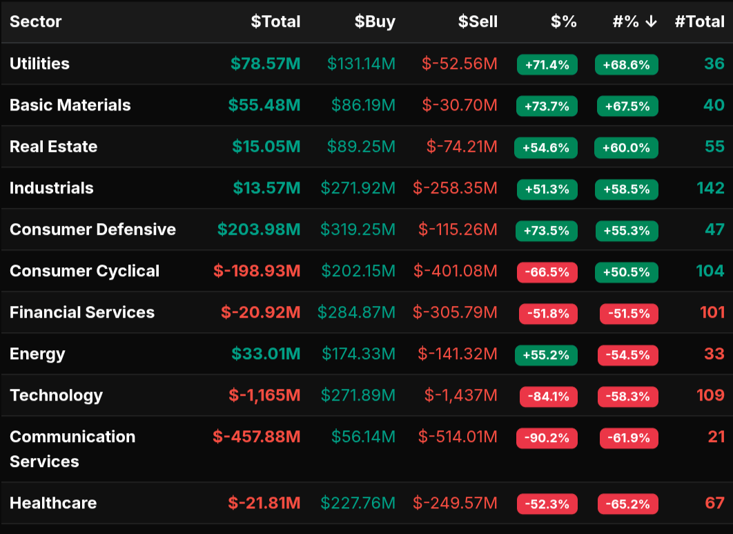
Task: Sort by the $Sell column header
Action: pos(478,22)
